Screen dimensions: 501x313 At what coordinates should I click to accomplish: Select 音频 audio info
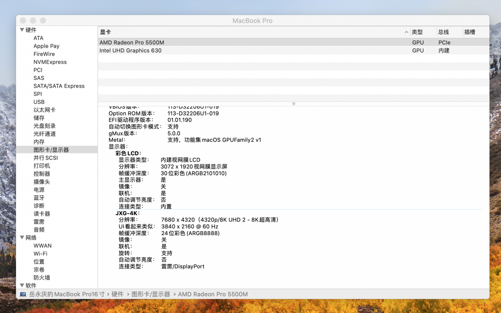(x=39, y=230)
